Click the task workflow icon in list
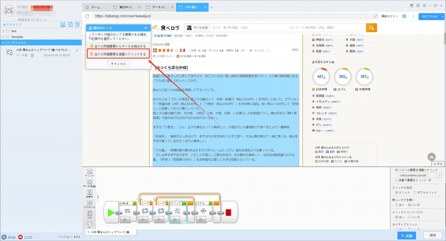446x241 pixels. [9, 52]
